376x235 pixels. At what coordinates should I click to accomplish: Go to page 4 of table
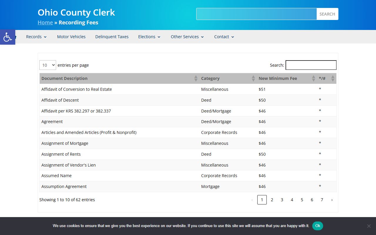292,200
